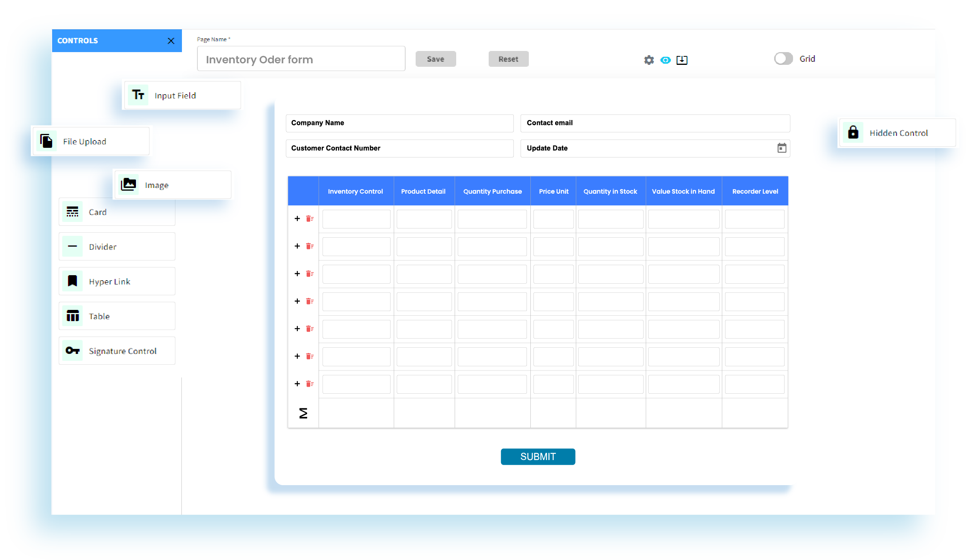Preview the form using the eye icon
The height and width of the screenshot is (560, 975).
pos(666,60)
